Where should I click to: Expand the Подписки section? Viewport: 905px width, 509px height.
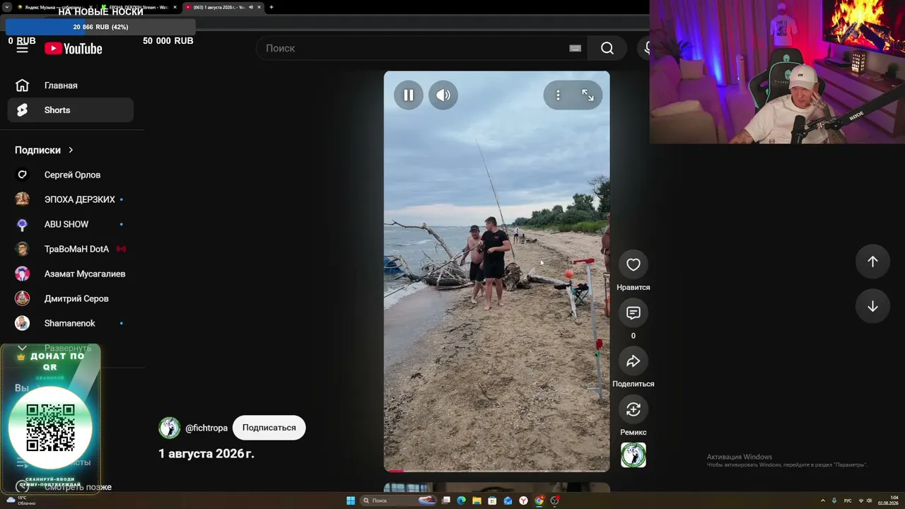(45, 150)
